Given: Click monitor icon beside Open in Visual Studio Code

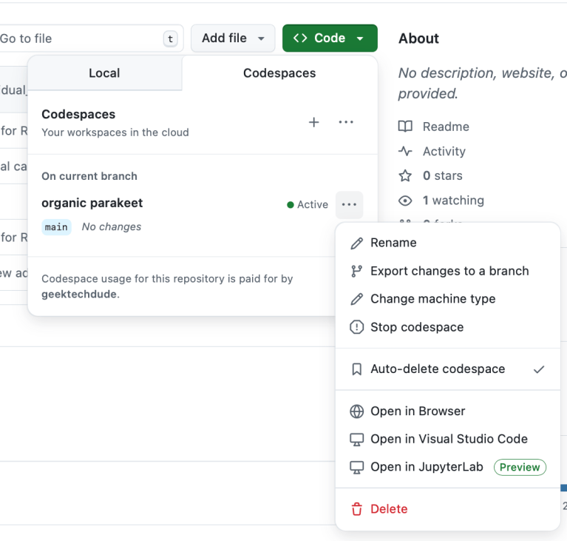Looking at the screenshot, I should (356, 440).
